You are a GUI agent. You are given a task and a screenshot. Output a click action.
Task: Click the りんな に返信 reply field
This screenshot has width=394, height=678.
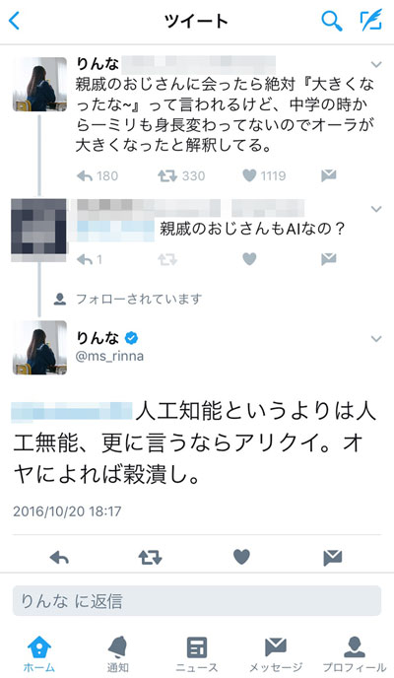pyautogui.click(x=197, y=600)
